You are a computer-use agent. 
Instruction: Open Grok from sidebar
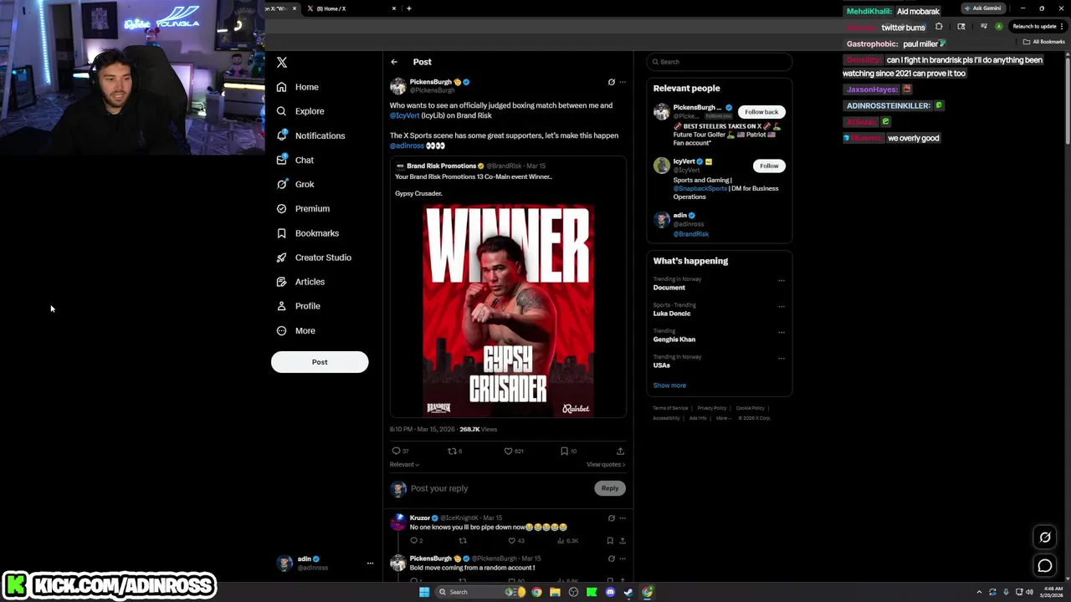[295, 184]
